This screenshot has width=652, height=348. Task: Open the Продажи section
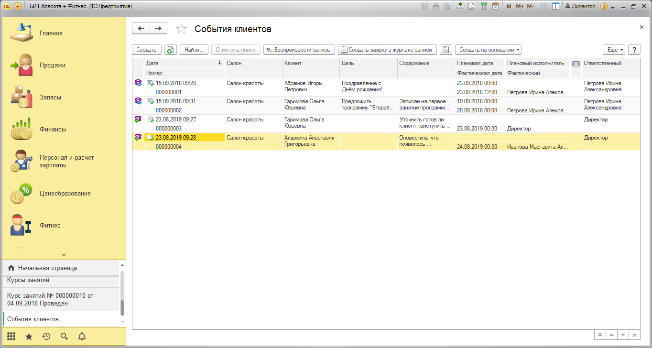click(x=52, y=65)
